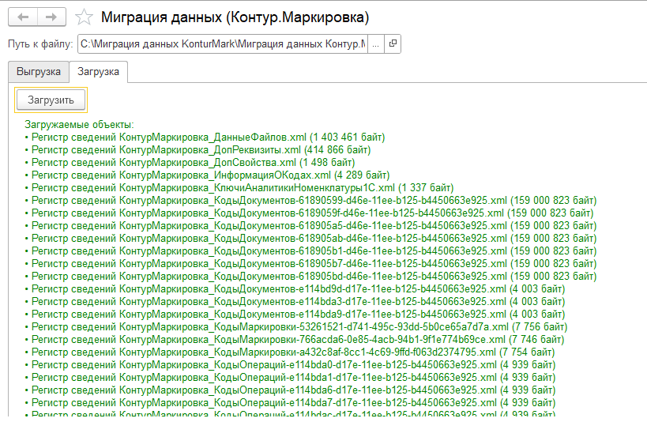Screen dimensions: 647x422
Task: Open the file path in external window icon
Action: pyautogui.click(x=393, y=43)
